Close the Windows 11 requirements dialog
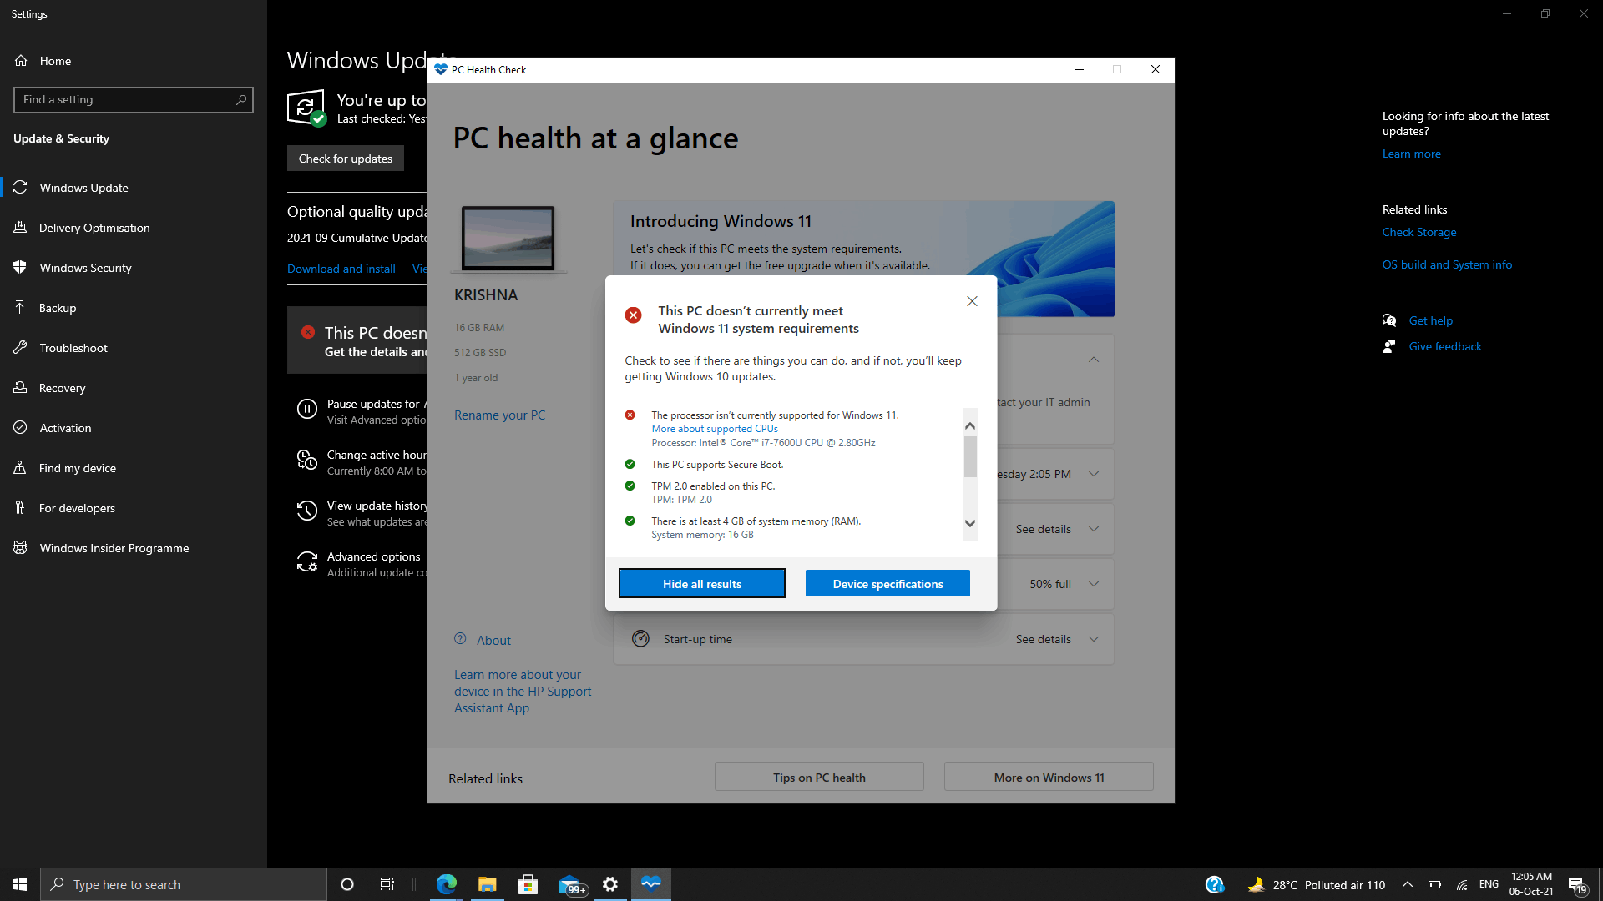Viewport: 1603px width, 901px height. pos(972,301)
